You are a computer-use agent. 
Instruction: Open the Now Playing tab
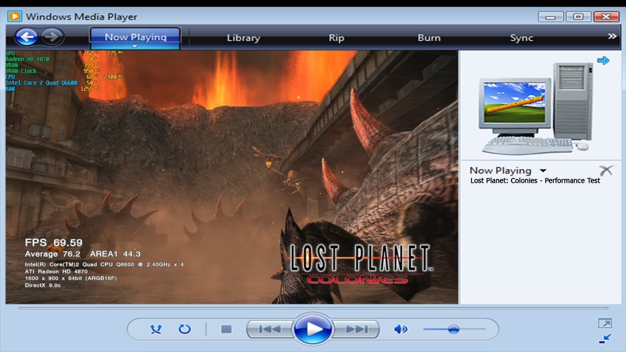[135, 37]
